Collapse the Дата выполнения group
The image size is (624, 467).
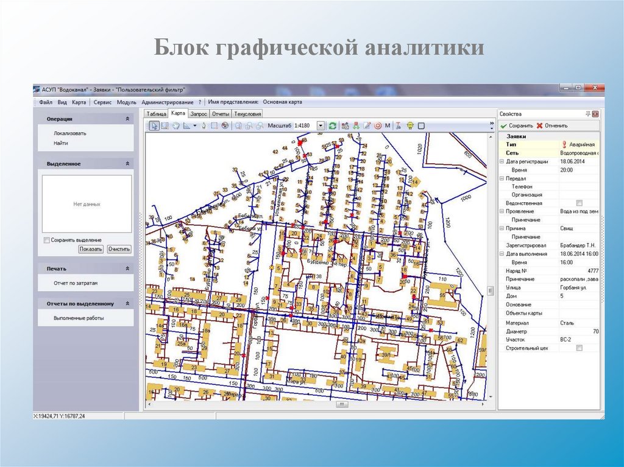(502, 254)
